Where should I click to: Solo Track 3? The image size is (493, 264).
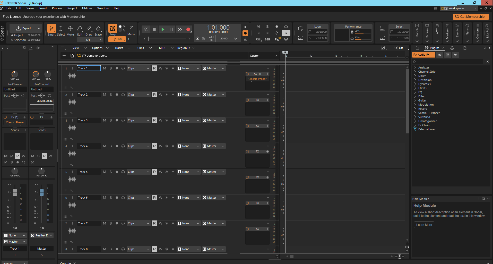click(x=111, y=120)
